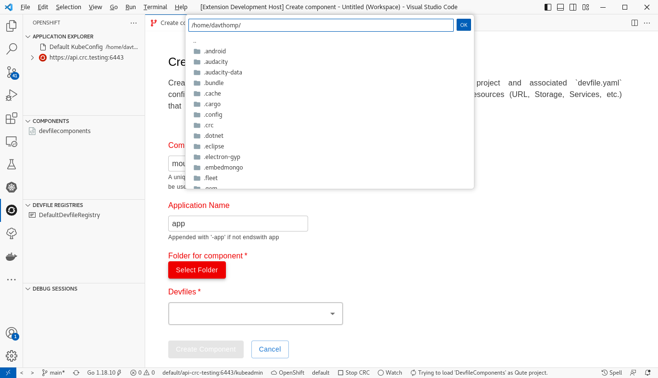Collapse the Devfile Registries section
Screen dimensions: 658x378
click(x=84, y=205)
